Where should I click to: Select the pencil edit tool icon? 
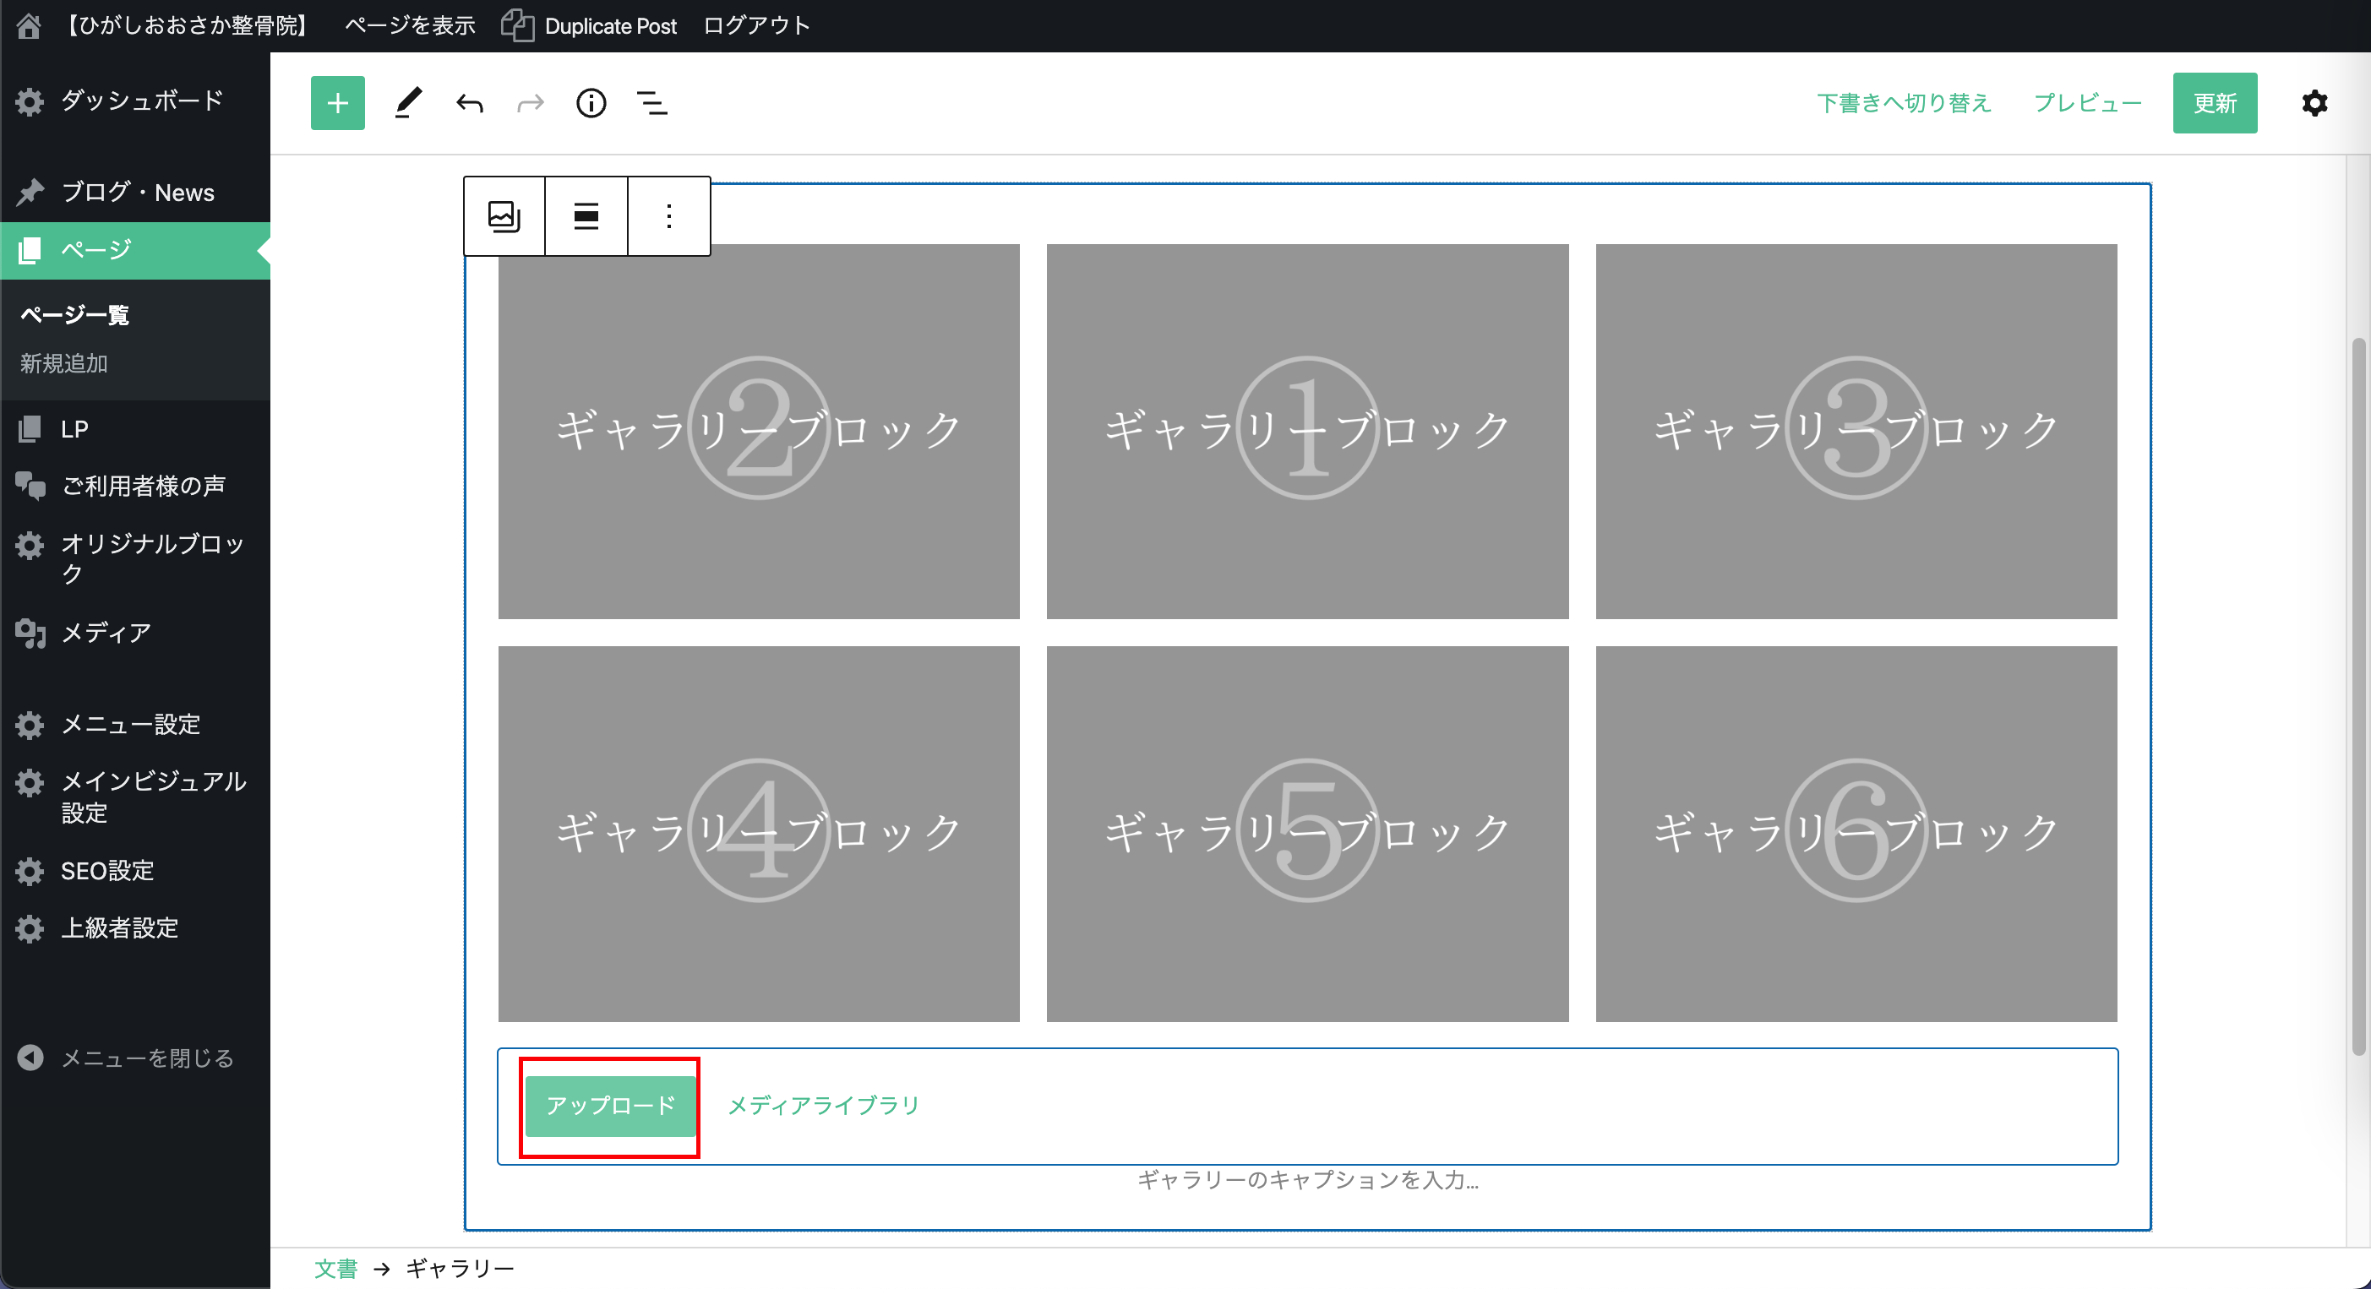408,103
